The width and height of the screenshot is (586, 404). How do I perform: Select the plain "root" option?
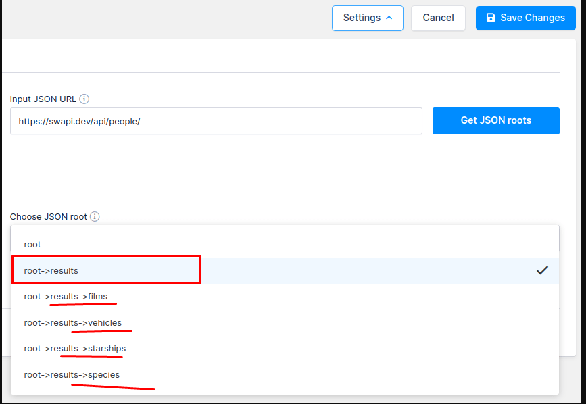click(32, 244)
